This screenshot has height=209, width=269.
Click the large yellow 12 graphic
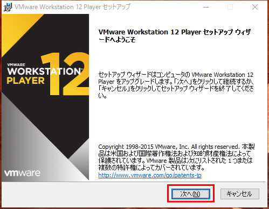click(x=65, y=74)
